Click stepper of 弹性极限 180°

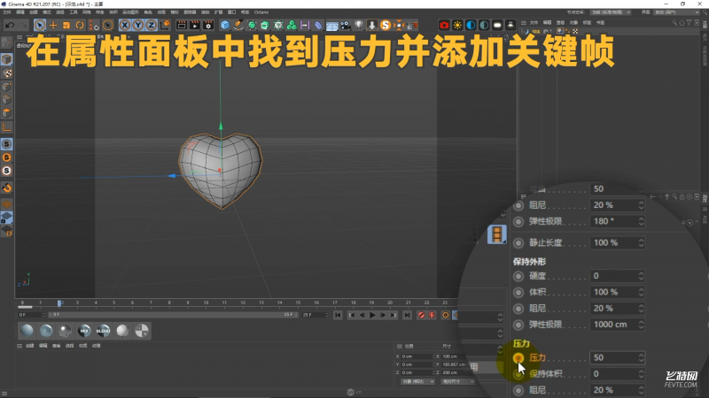pyautogui.click(x=641, y=221)
